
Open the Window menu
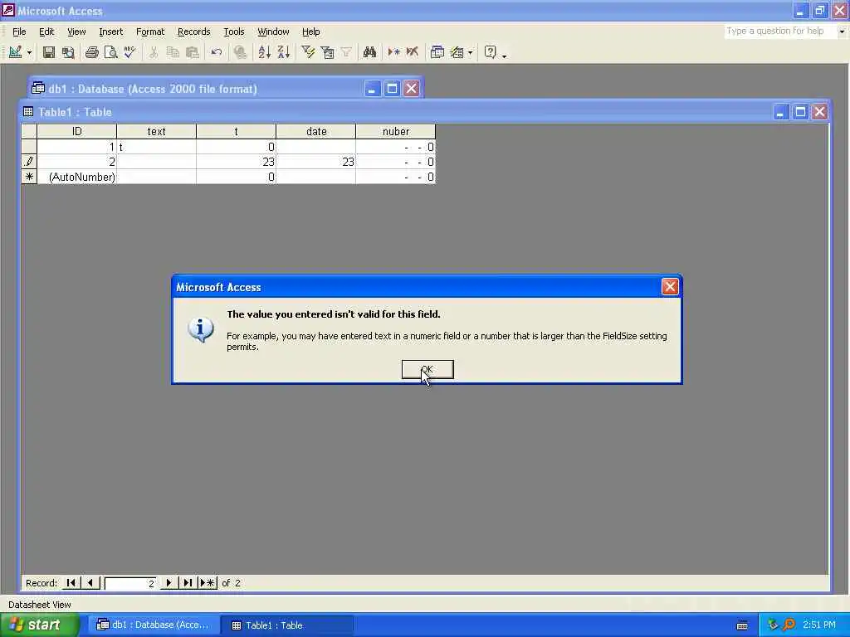(273, 32)
